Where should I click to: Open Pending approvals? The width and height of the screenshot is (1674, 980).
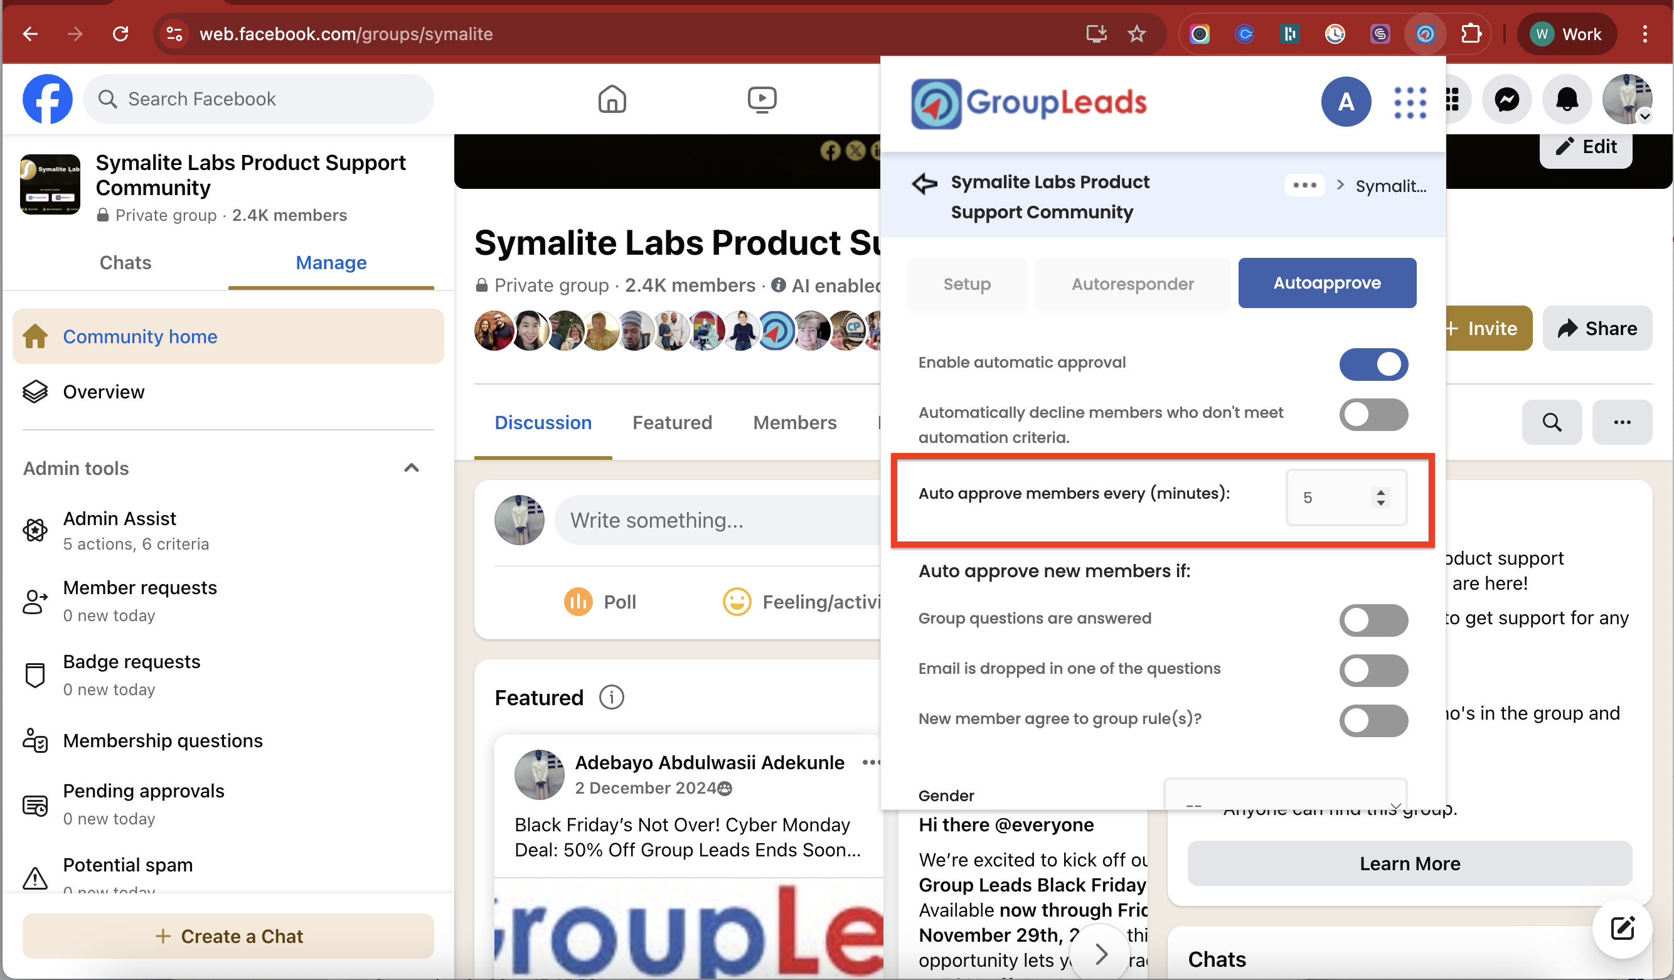pos(228,804)
